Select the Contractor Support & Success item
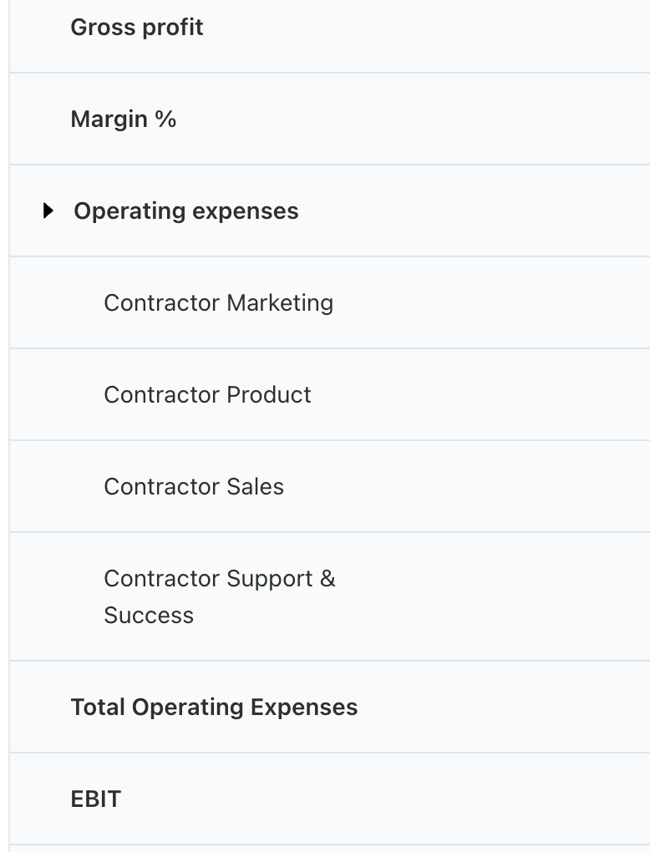650x852 pixels. (x=220, y=596)
